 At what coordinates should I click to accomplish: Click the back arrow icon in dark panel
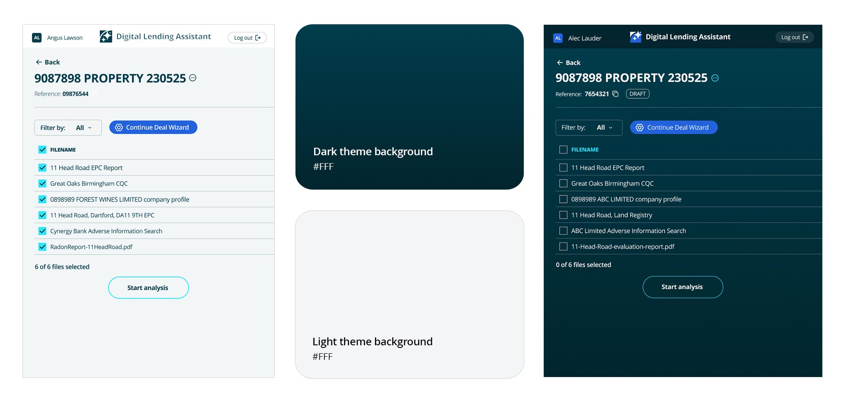560,63
